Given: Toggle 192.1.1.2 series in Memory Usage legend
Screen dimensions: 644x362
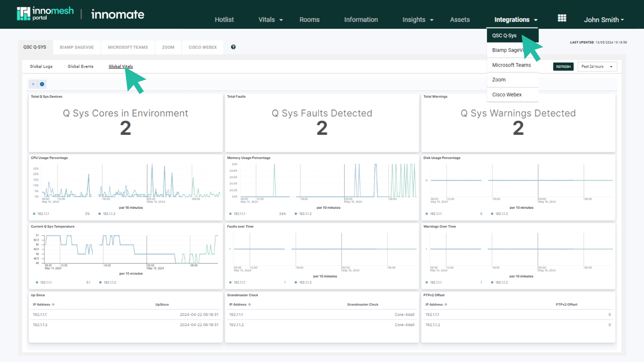Looking at the screenshot, I should point(303,214).
